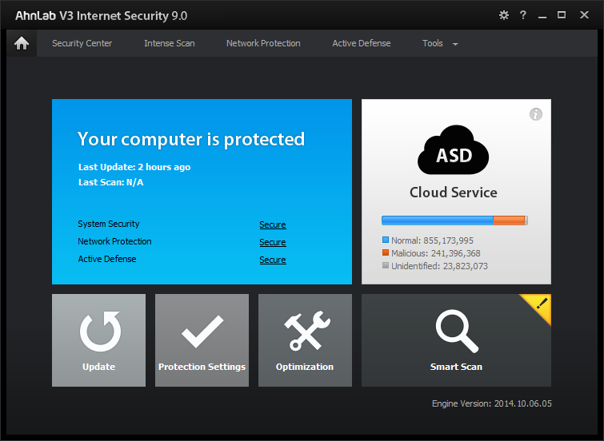Click the help question mark icon

click(x=523, y=15)
